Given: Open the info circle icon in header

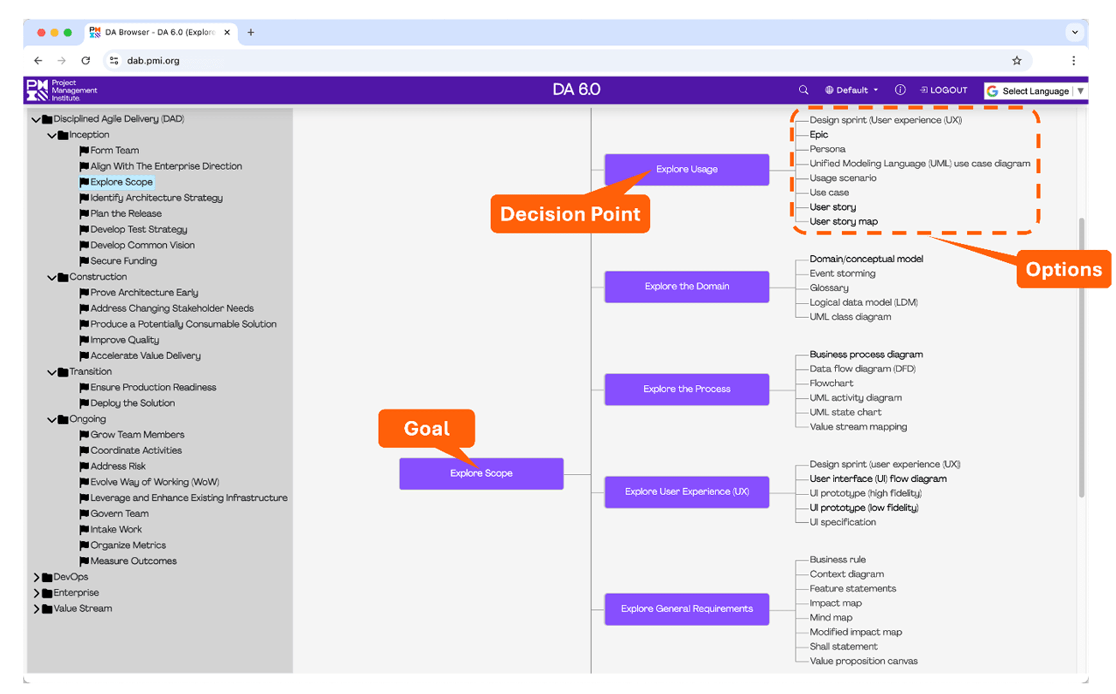Looking at the screenshot, I should [900, 90].
